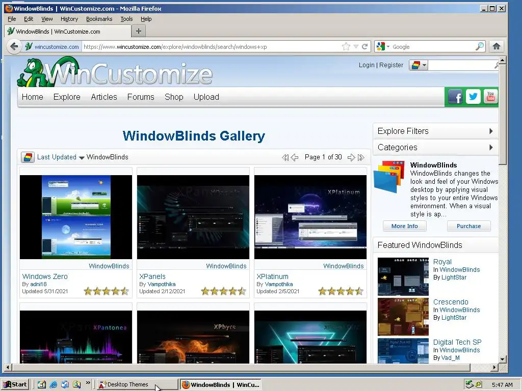Expand hidden quick launch icons chevron

(x=88, y=383)
